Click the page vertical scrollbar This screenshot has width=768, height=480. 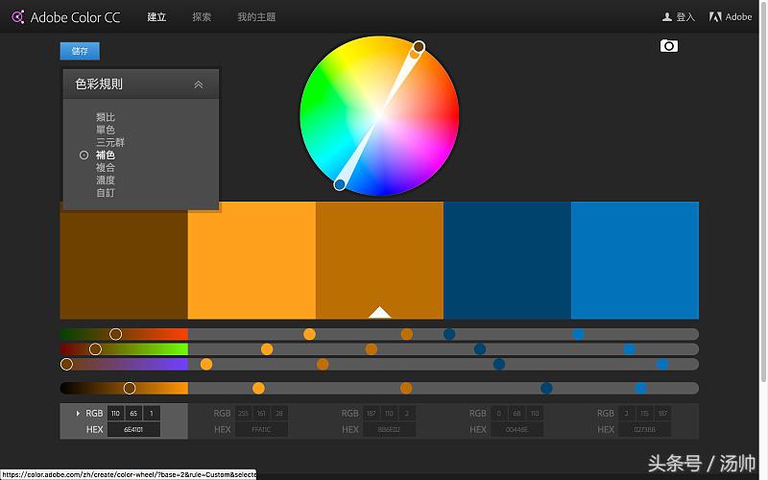(763, 192)
